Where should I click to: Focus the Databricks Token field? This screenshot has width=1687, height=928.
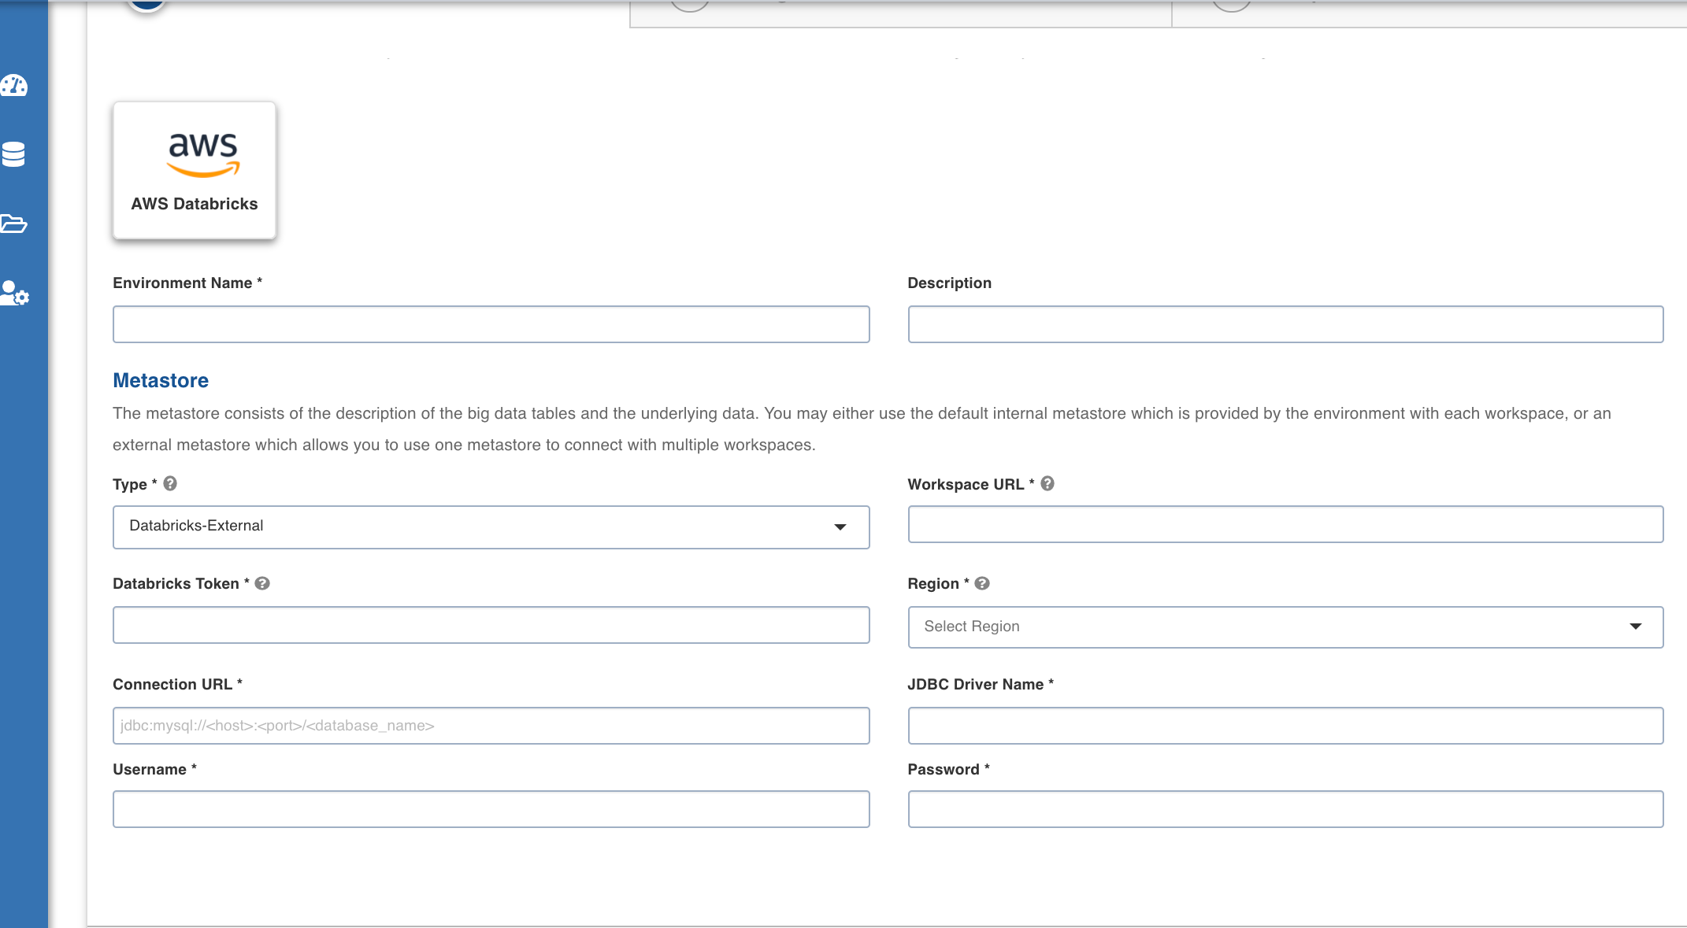[x=491, y=625]
